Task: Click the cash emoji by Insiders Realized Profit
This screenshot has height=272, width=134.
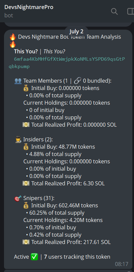Action: pos(26,184)
